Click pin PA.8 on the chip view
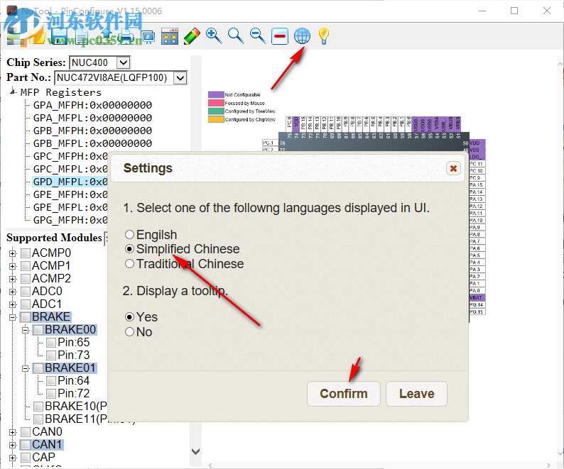This screenshot has width=564, height=469. (477, 234)
